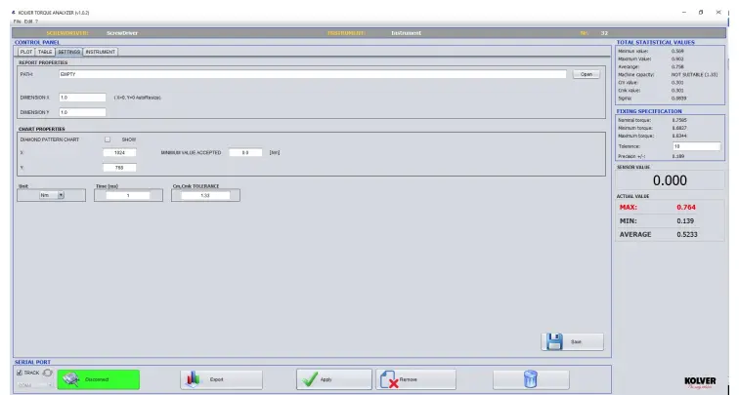Click the red MAX value '0.764'
Image resolution: width=739 pixels, height=395 pixels.
[686, 208]
